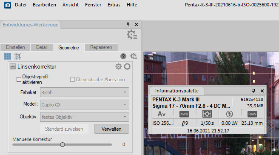This screenshot has height=155, width=279.
Task: Open the Geometrie help question mark
Action: pyautogui.click(x=123, y=56)
